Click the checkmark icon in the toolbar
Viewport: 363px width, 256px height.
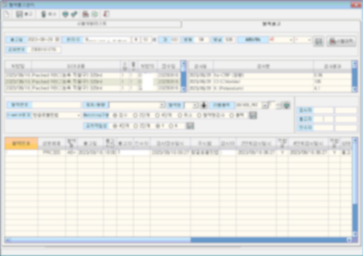coord(74,14)
